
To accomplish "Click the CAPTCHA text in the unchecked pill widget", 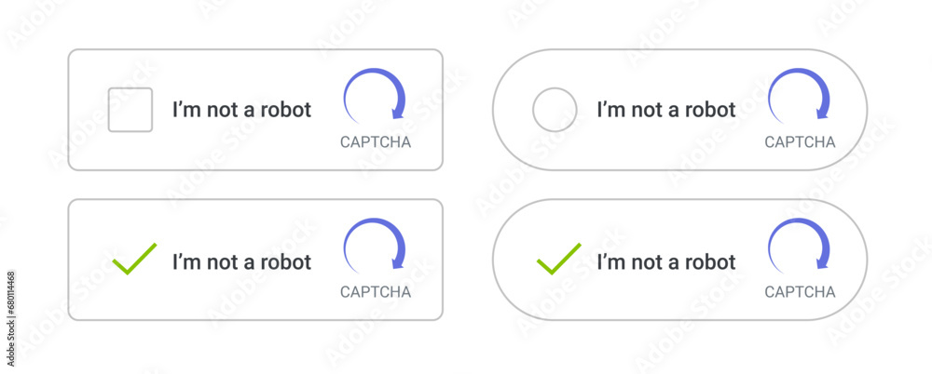I will click(800, 142).
